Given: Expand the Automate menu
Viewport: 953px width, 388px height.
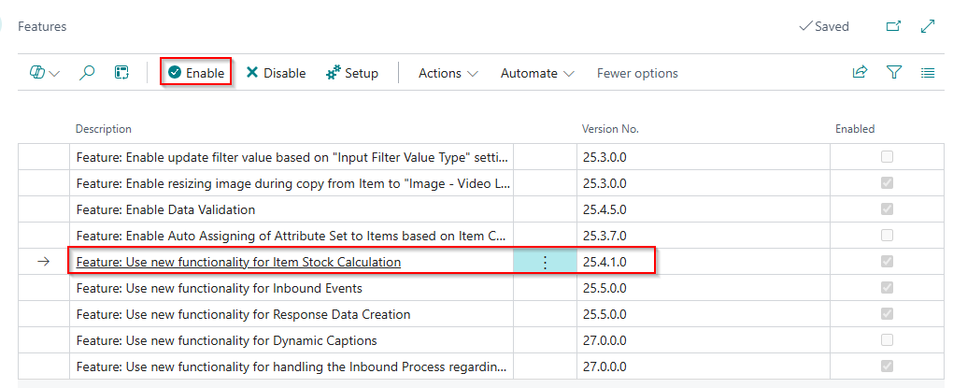Looking at the screenshot, I should point(537,73).
